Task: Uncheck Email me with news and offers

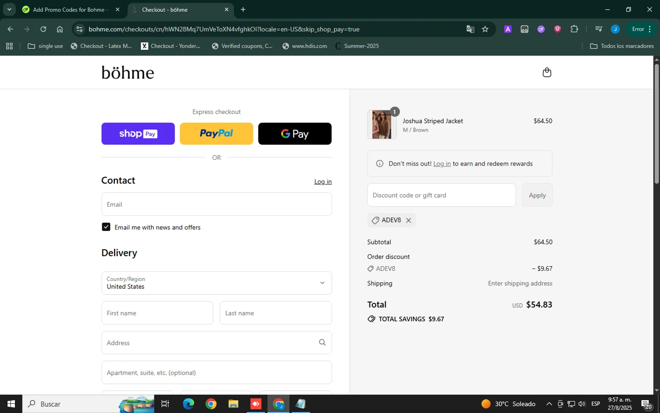Action: tap(106, 227)
